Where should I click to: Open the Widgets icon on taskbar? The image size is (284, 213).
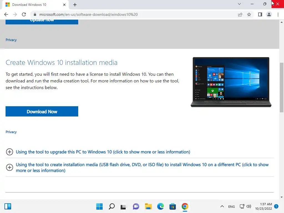(8, 206)
